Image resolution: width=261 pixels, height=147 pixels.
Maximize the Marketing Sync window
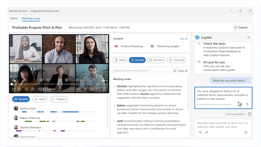[x=241, y=11]
